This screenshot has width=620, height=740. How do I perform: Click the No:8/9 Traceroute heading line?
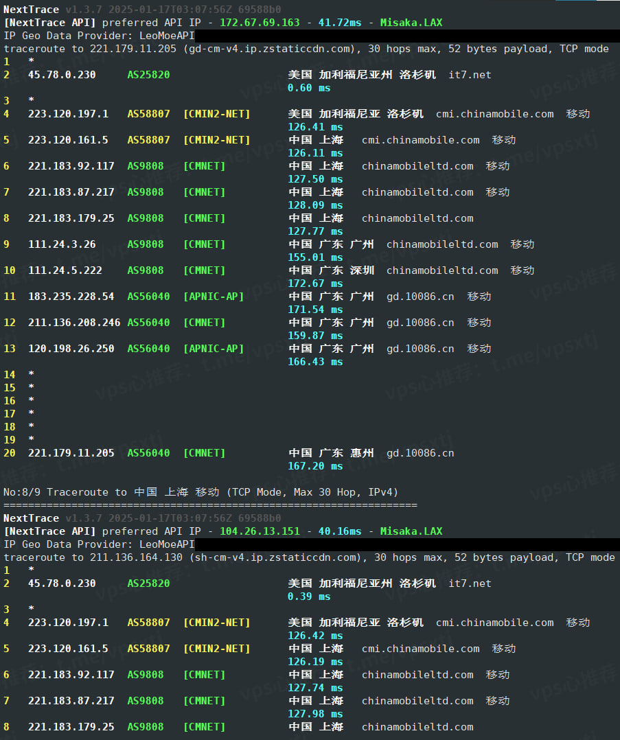click(200, 492)
